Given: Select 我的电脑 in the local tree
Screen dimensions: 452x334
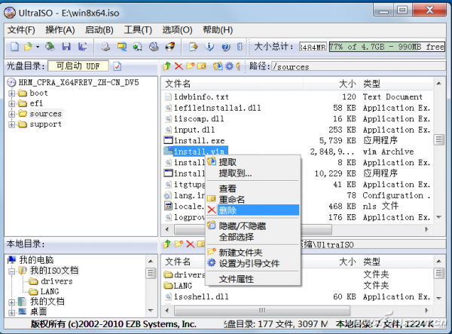Looking at the screenshot, I should (36, 260).
